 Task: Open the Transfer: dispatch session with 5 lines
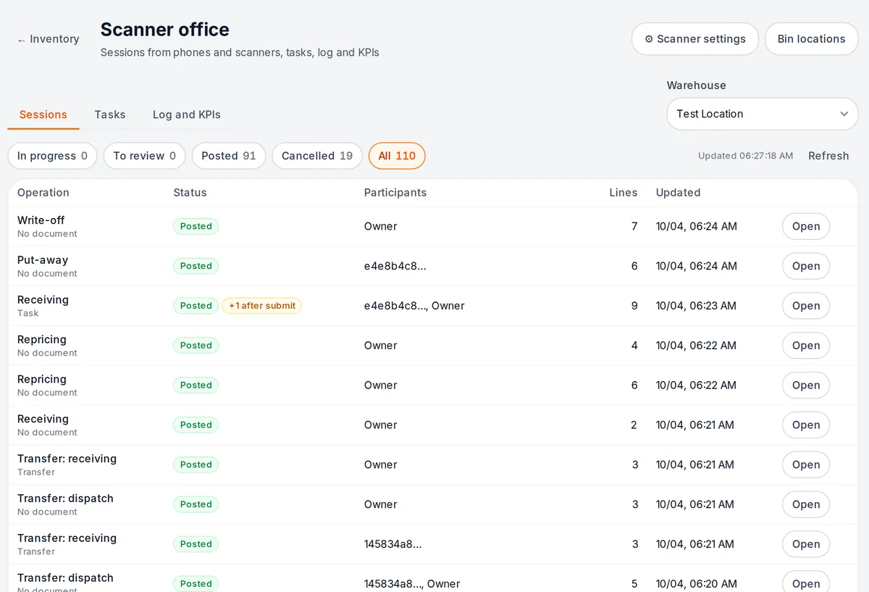pos(806,582)
